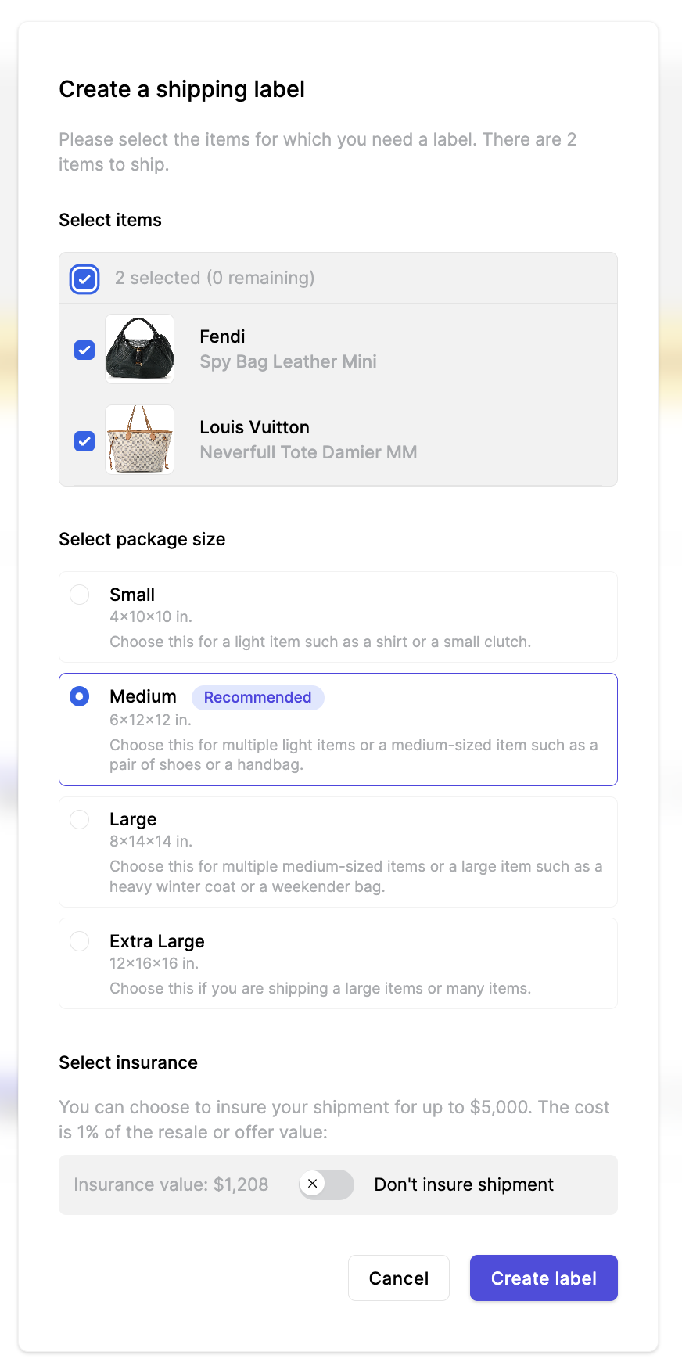Screen dimensions: 682x1366
Task: Click the Fendi black bag thumbnail
Action: (140, 349)
